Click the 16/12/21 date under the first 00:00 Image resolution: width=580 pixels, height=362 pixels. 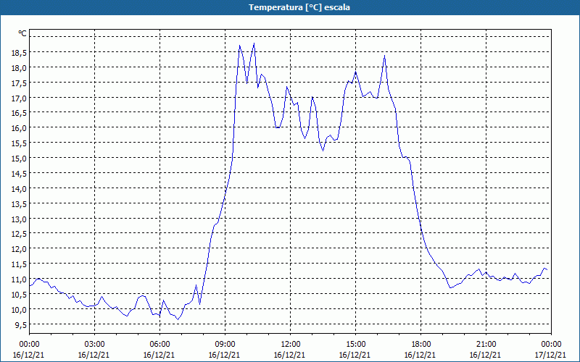(x=28, y=355)
